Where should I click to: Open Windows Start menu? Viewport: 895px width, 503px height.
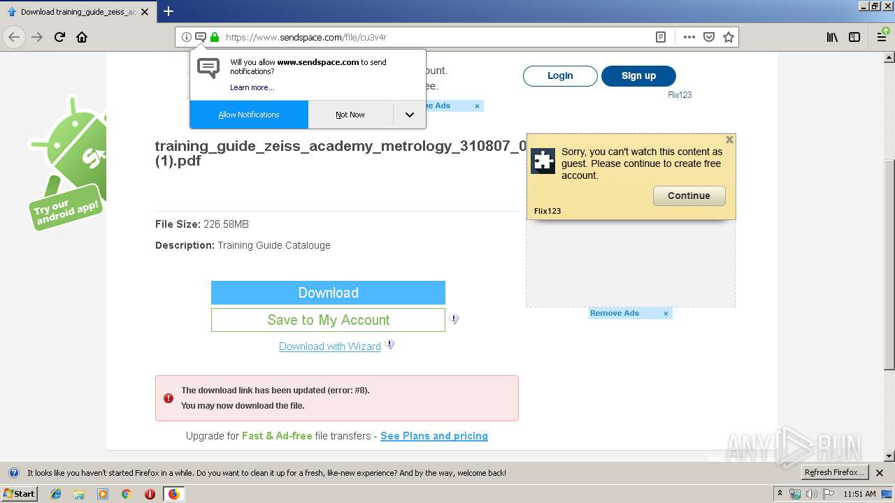(19, 493)
